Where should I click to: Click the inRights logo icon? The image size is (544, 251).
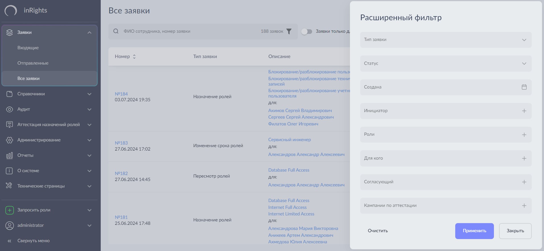coord(11,11)
